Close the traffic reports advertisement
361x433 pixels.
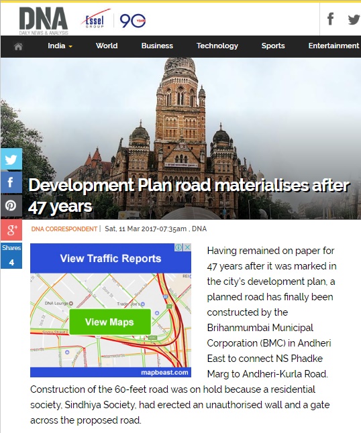[x=187, y=247]
